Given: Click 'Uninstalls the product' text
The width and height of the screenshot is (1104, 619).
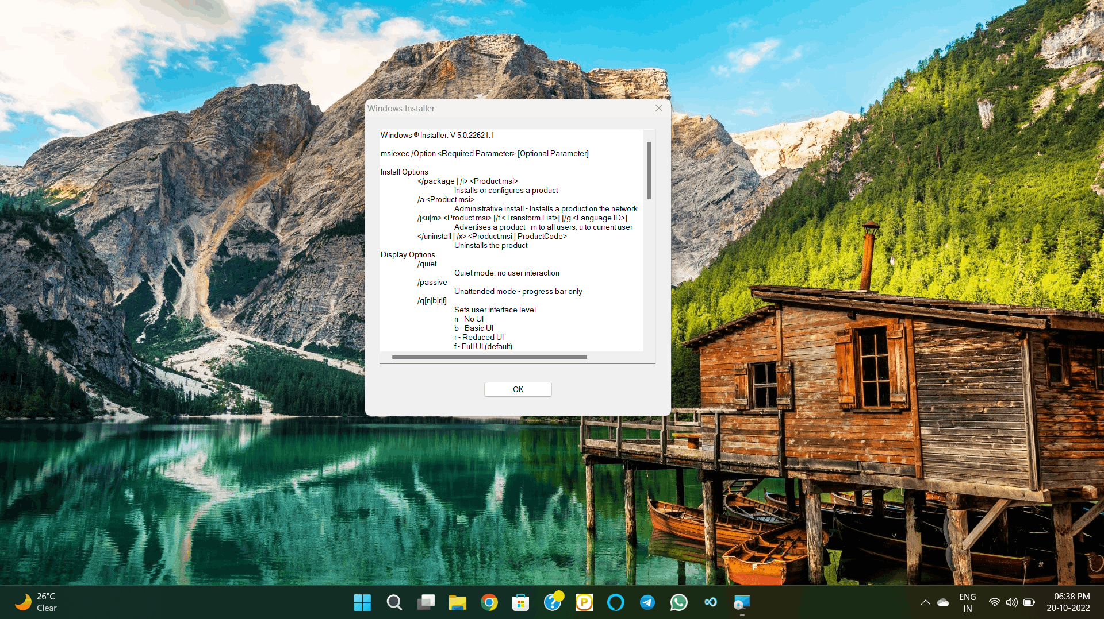Looking at the screenshot, I should [490, 245].
